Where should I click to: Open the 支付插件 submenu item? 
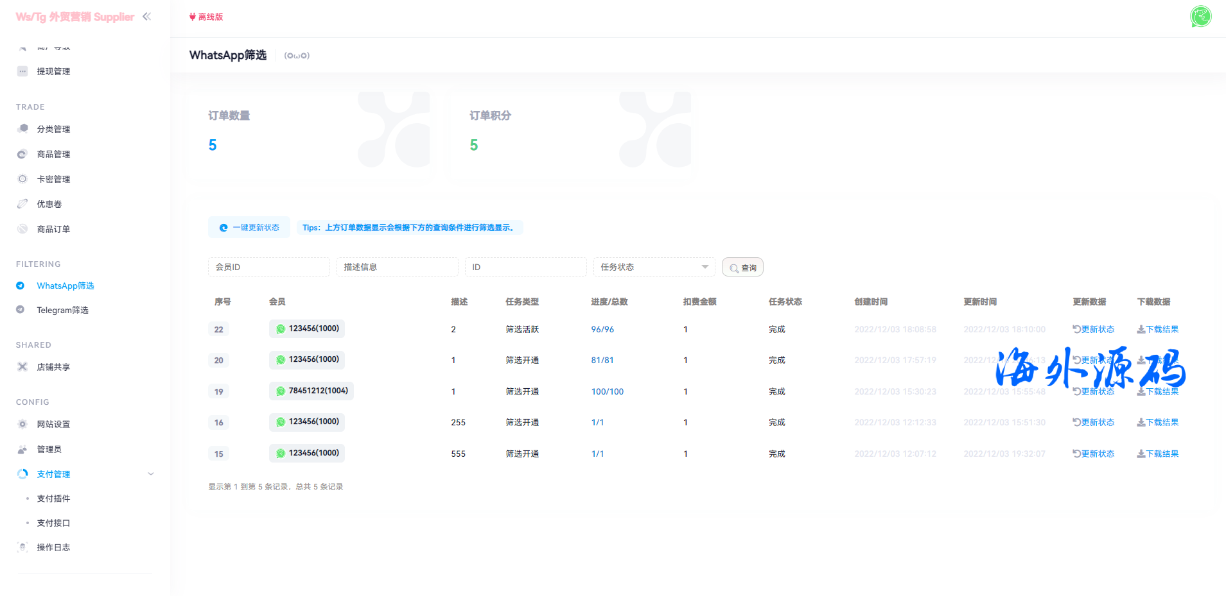coord(53,498)
